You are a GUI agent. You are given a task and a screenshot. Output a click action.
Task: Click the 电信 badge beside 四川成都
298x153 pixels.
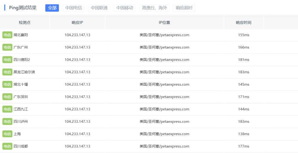[x=7, y=146]
